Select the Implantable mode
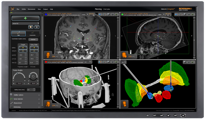The height and width of the screenshot is (119, 205). pyautogui.click(x=33, y=34)
